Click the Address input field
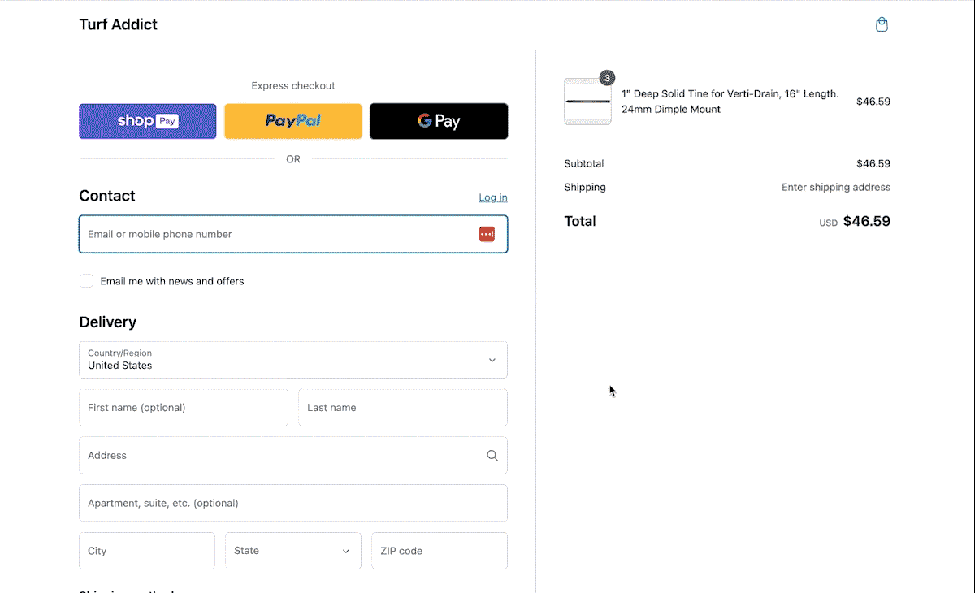The width and height of the screenshot is (975, 593). (x=280, y=456)
